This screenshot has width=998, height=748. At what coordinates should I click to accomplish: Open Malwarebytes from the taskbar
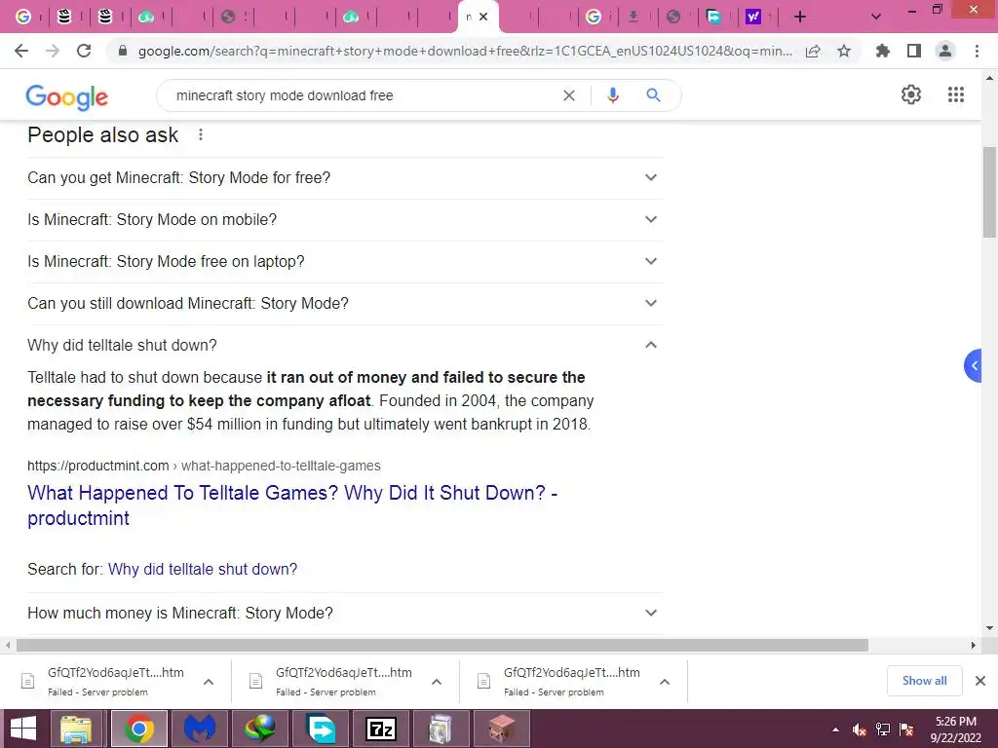point(200,729)
